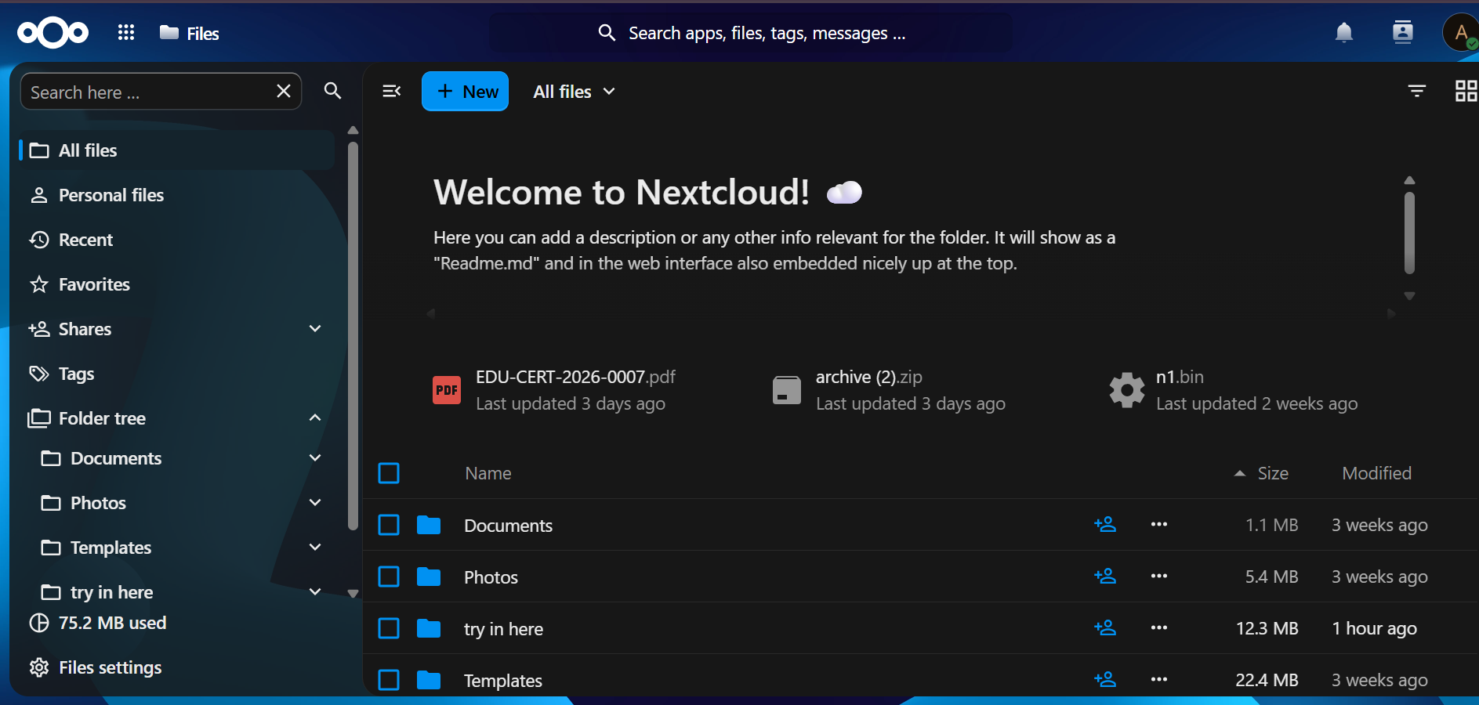
Task: Click the share icon for Photos
Action: coord(1105,576)
